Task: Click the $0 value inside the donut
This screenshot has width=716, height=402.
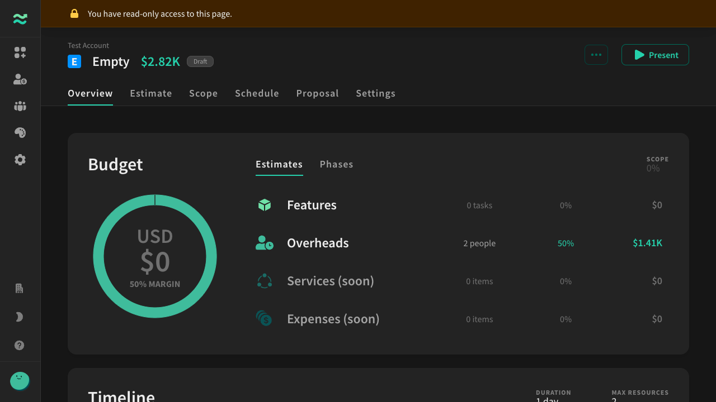Action: tap(155, 262)
